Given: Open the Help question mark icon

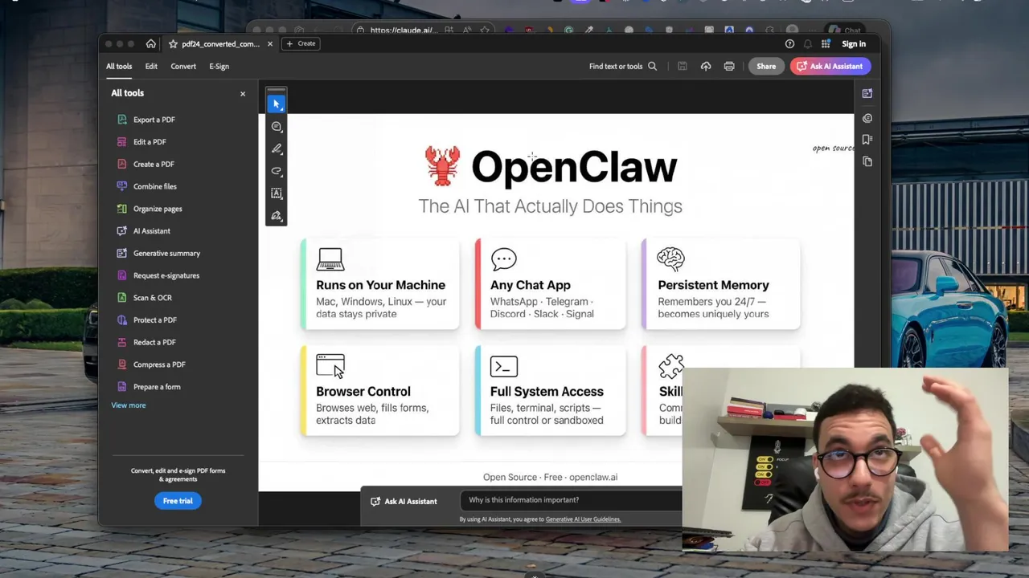Looking at the screenshot, I should pos(789,44).
